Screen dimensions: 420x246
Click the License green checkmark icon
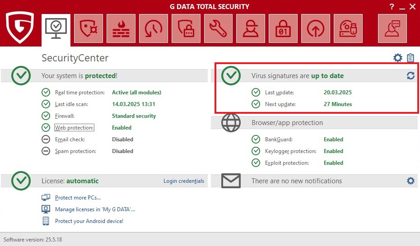pos(21,181)
